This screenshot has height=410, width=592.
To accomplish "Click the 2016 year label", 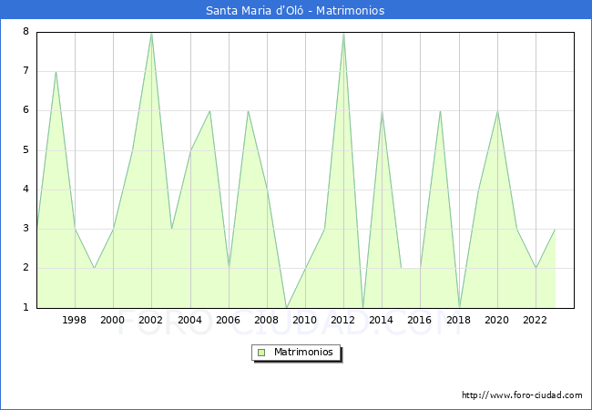I will (x=420, y=320).
